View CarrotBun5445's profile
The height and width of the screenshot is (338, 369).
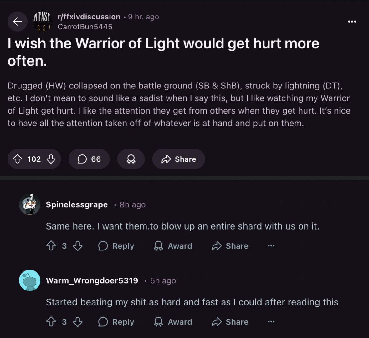85,27
